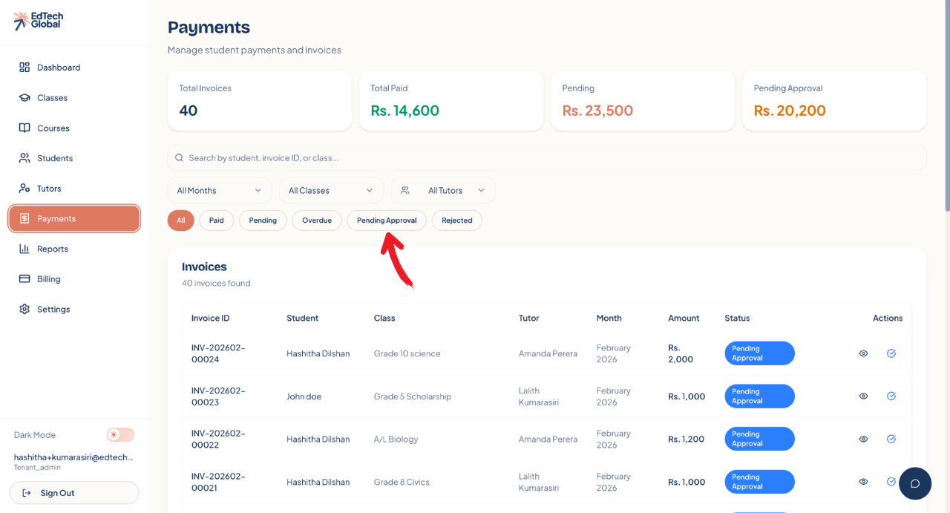View invoice INV-202602-00024 via eye icon

click(x=863, y=353)
